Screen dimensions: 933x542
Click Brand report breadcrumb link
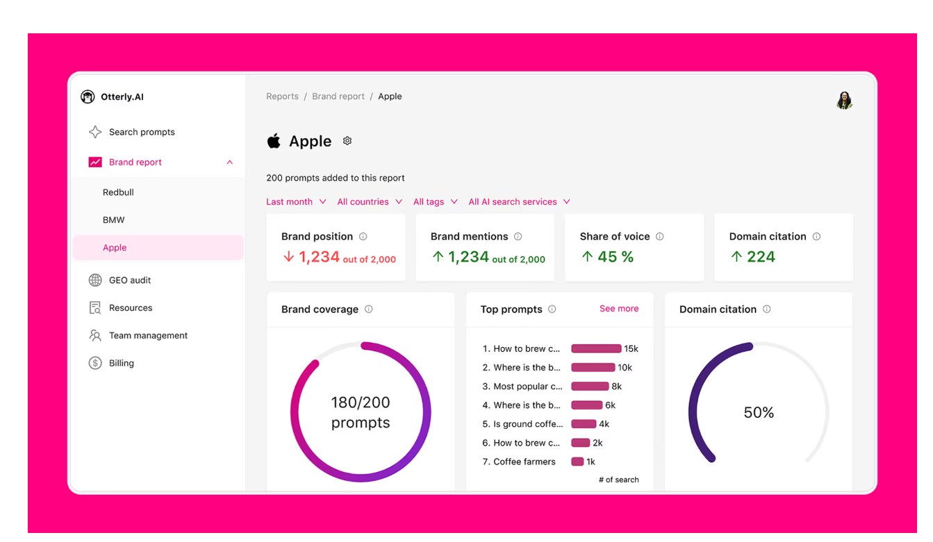pyautogui.click(x=338, y=96)
